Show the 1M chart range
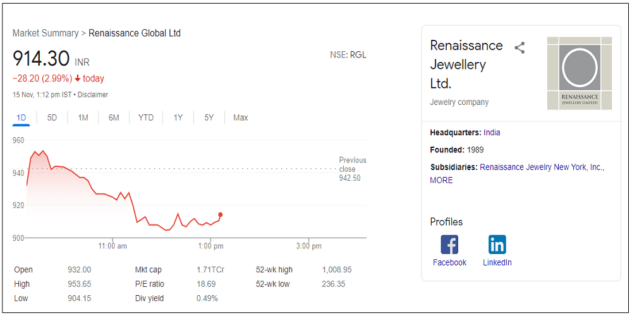Screen dimensions: 632x316 click(83, 118)
